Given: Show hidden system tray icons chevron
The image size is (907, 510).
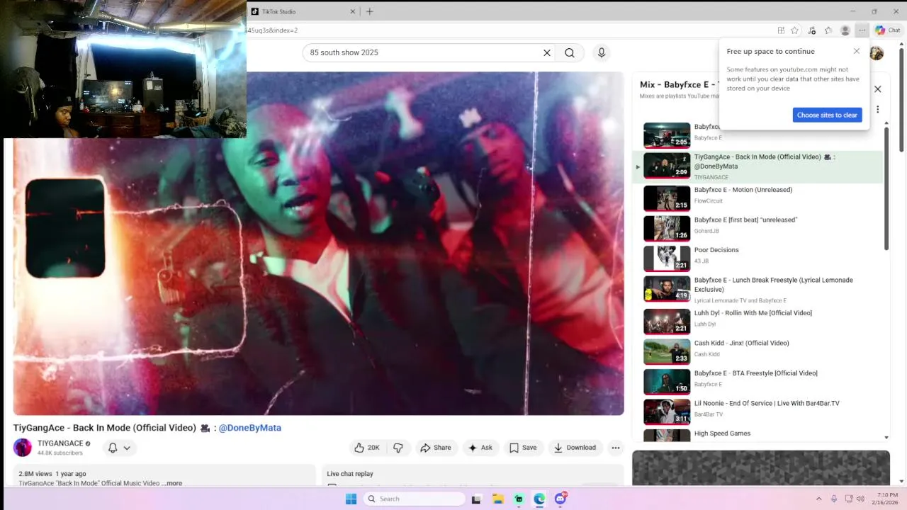Looking at the screenshot, I should [x=818, y=499].
